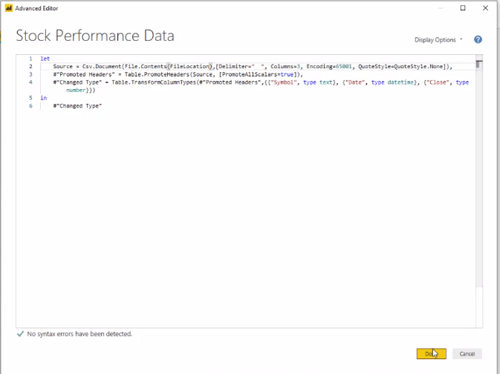Maximize the Advanced Editor window
Viewport: 500px width, 374px height.
pos(463,8)
